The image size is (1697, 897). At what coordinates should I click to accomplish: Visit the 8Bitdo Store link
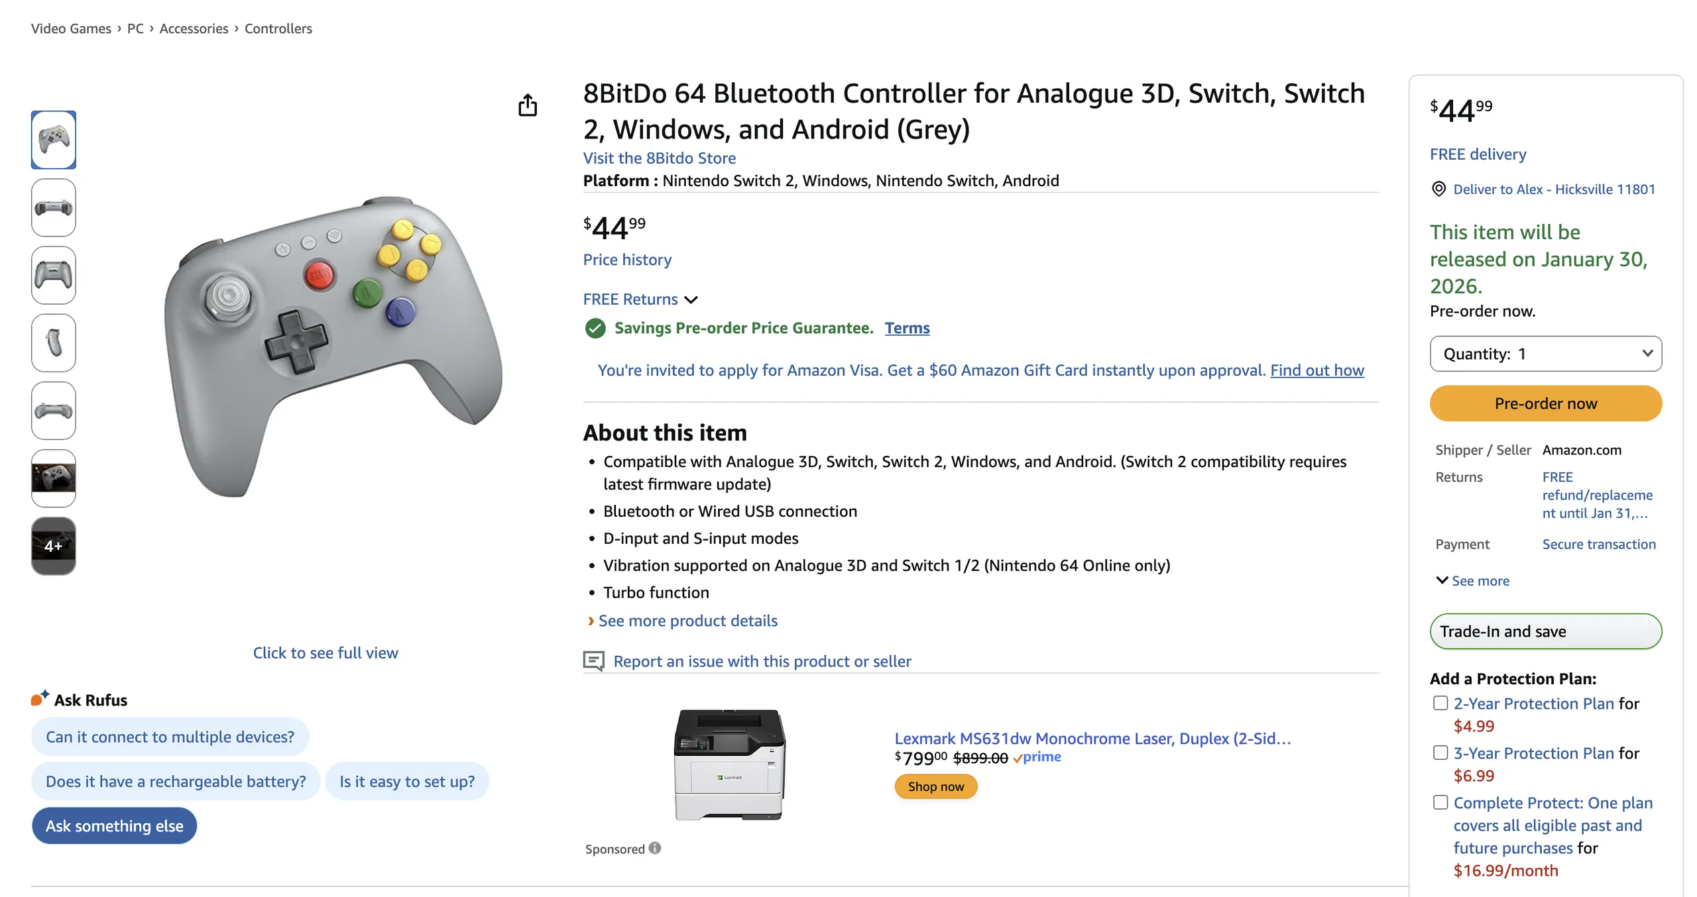[659, 158]
